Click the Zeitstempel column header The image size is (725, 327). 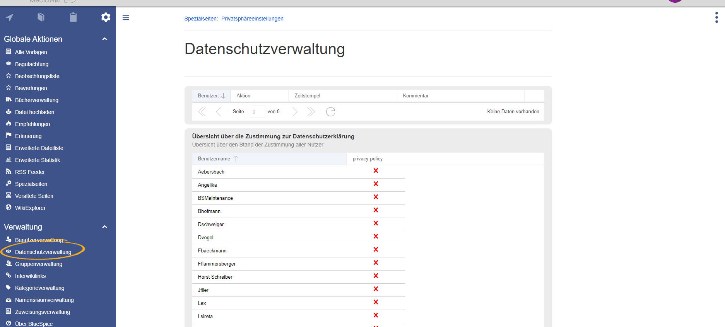307,96
